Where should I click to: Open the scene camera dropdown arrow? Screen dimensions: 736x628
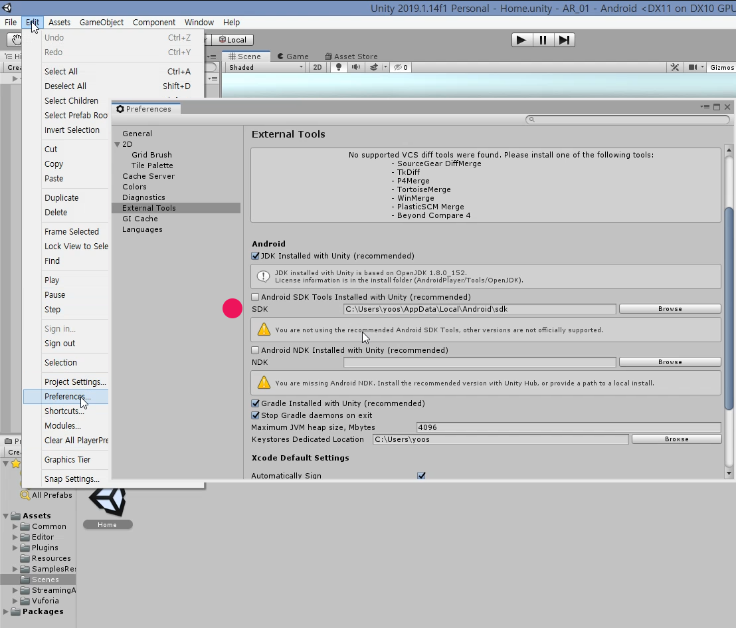point(702,67)
